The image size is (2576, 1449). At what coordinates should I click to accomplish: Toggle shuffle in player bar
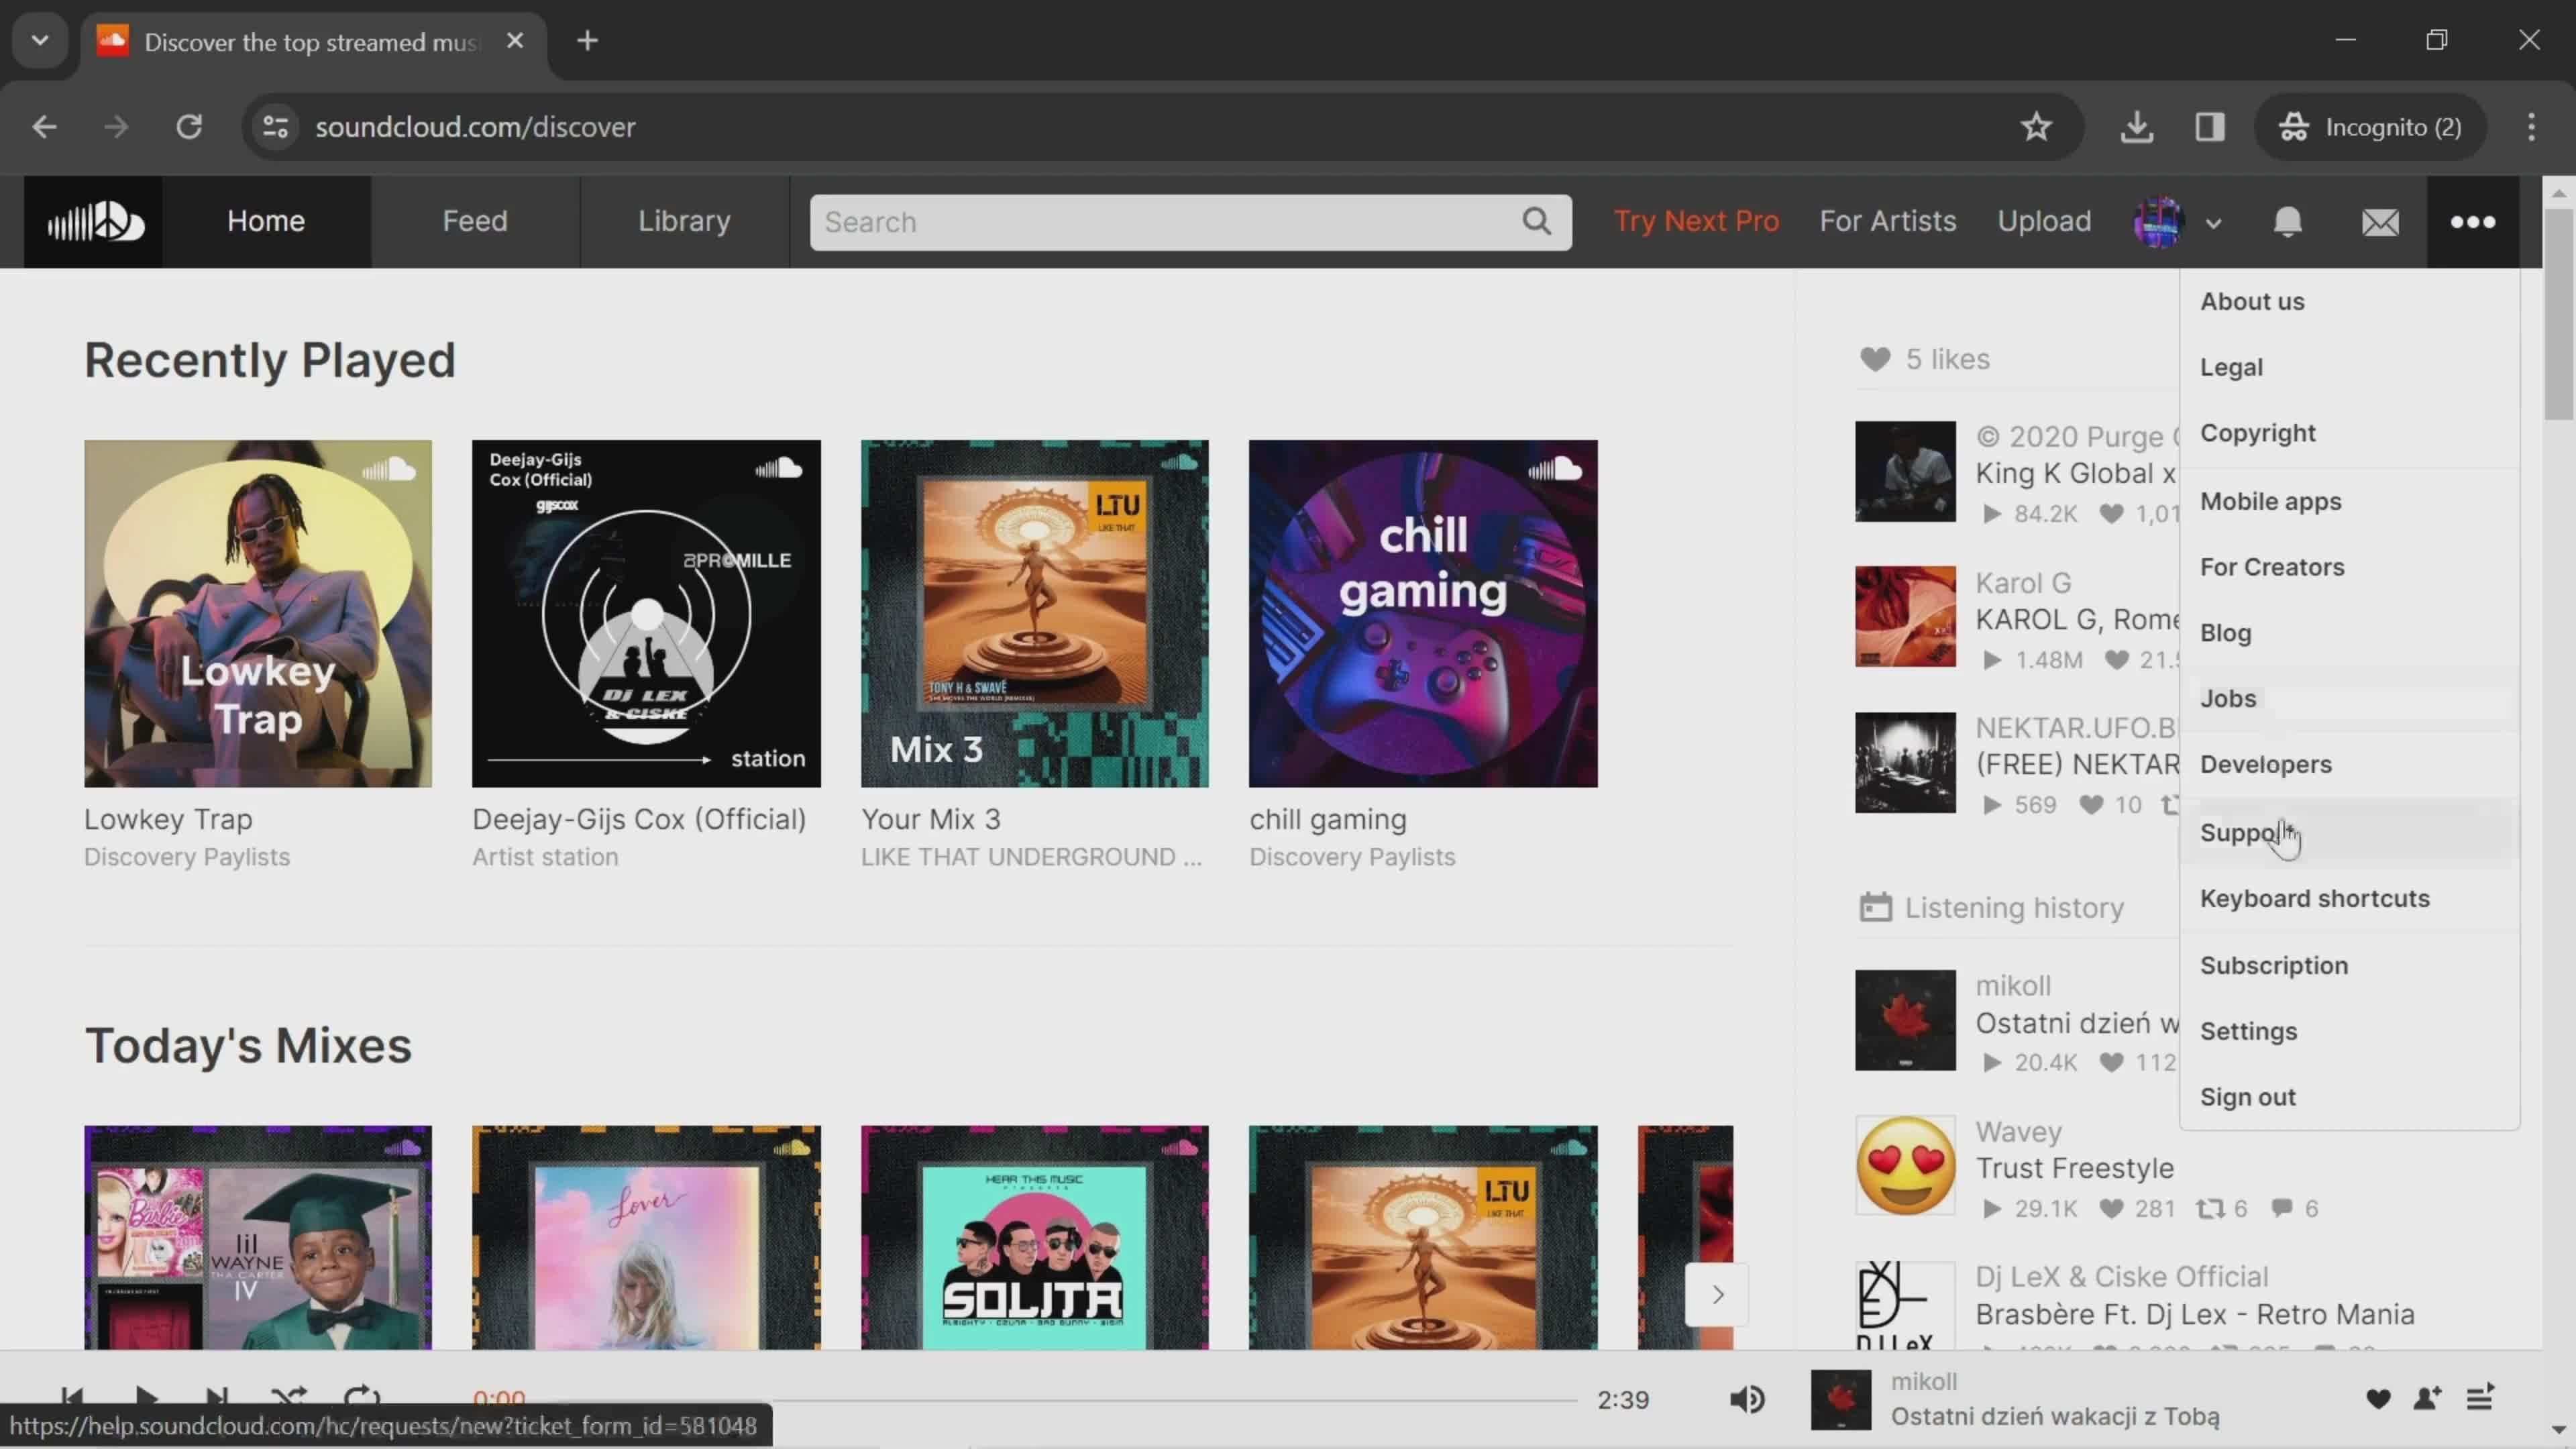pyautogui.click(x=289, y=1397)
